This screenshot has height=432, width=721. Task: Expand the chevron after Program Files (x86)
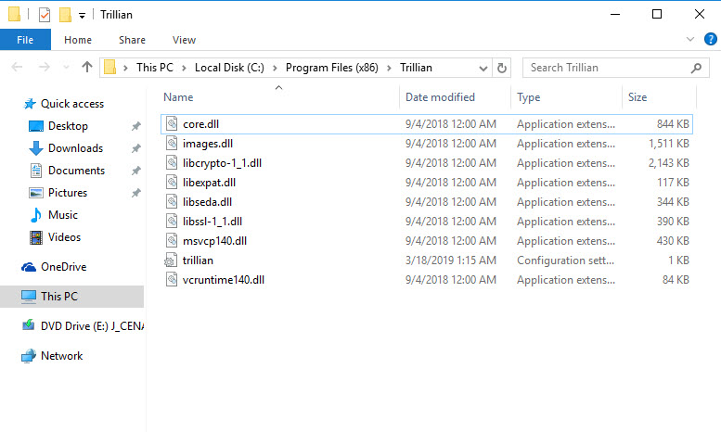click(x=389, y=68)
